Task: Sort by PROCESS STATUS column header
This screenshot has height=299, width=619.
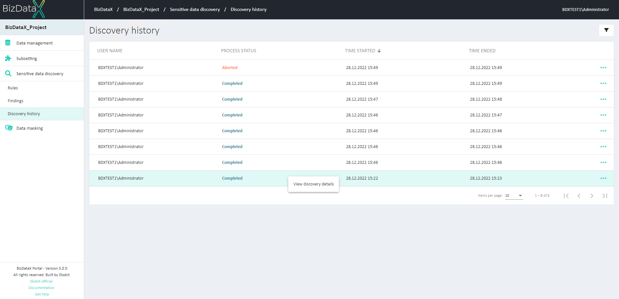Action: (x=239, y=51)
